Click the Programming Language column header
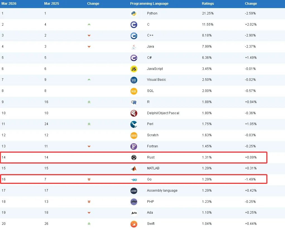 point(149,4)
